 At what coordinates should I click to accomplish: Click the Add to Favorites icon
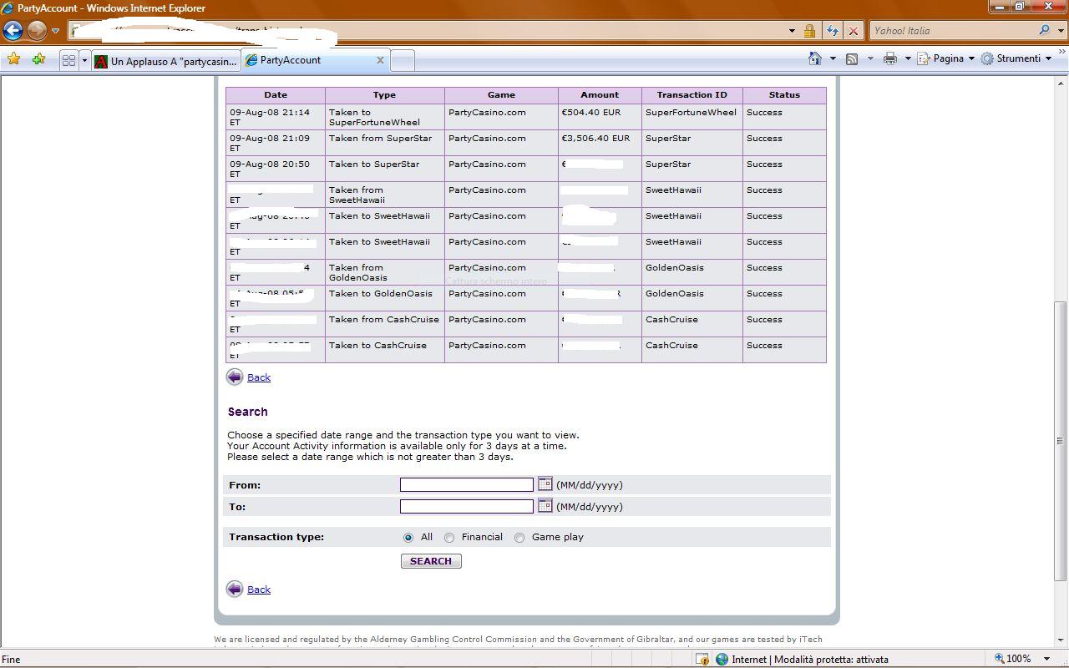point(38,59)
